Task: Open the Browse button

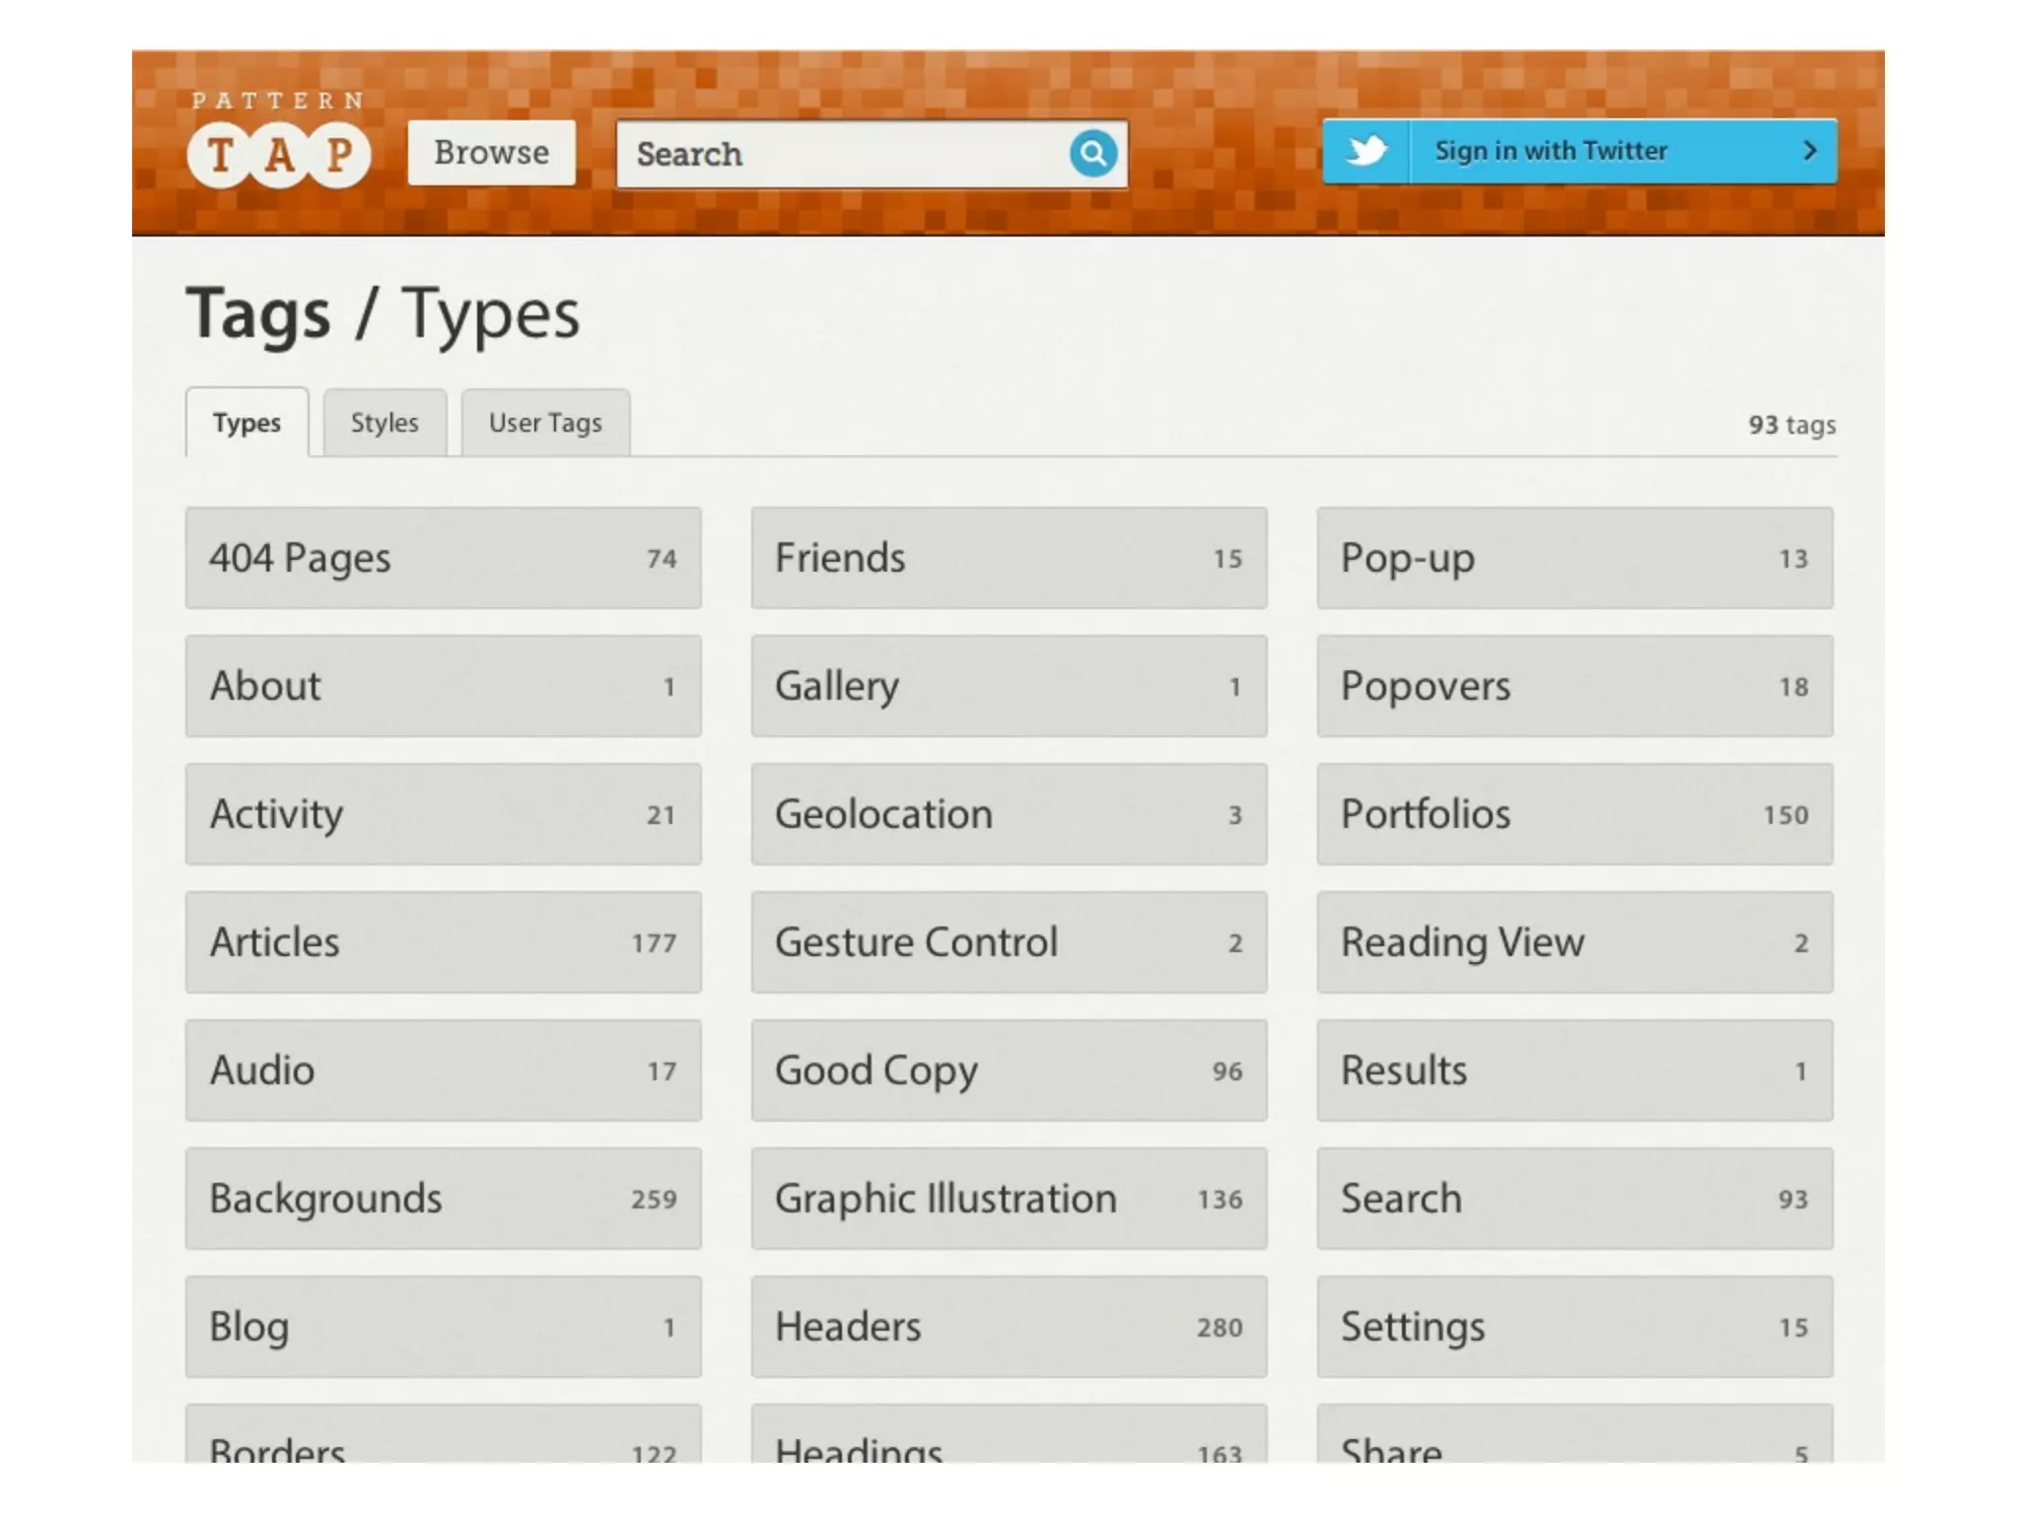Action: click(491, 153)
